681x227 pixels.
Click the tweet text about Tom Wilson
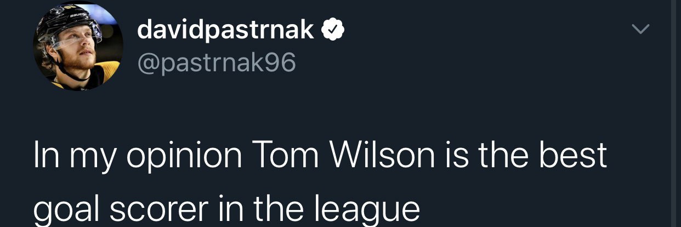point(321,181)
